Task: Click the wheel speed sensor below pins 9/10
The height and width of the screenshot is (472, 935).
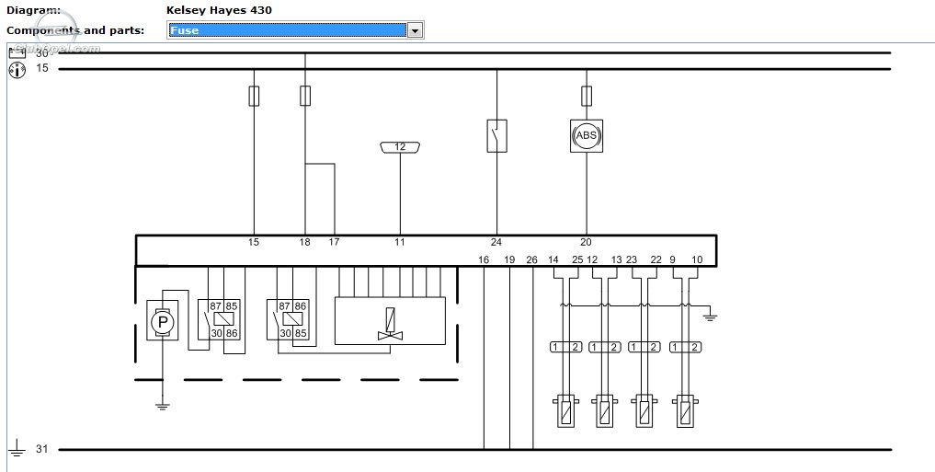Action: (685, 411)
